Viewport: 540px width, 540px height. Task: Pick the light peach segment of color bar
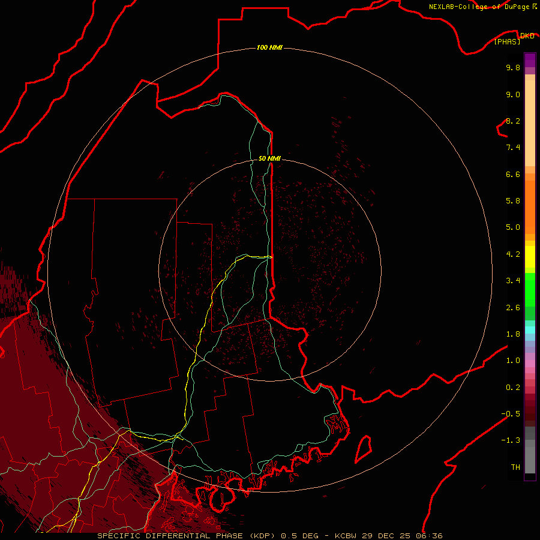coord(530,124)
